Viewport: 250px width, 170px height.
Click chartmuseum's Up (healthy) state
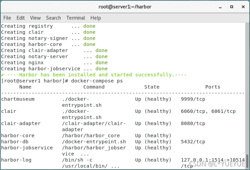(153, 99)
